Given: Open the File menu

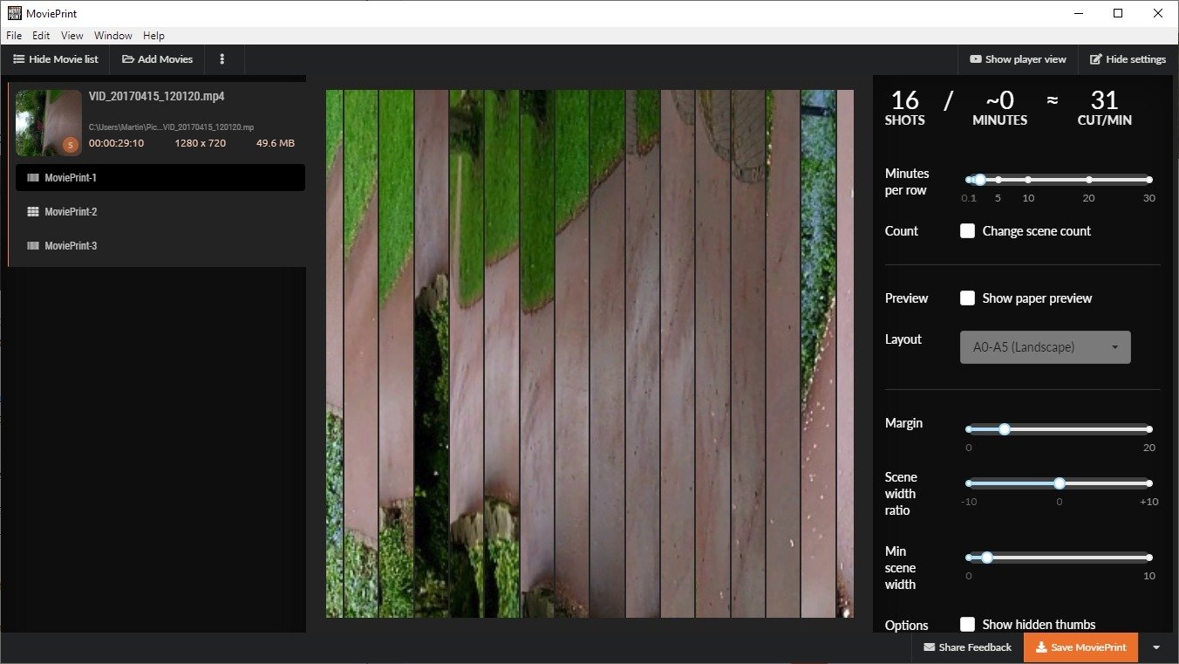Looking at the screenshot, I should [14, 36].
